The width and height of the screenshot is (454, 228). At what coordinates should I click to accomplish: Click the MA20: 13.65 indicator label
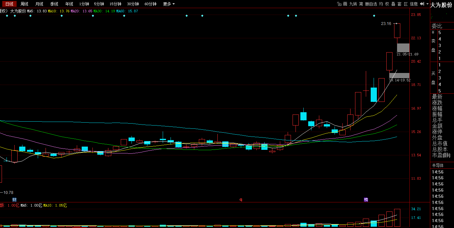(81, 11)
